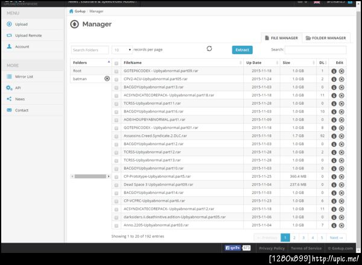The width and height of the screenshot is (362, 265).
Task: Check the box for TCRSS part11.rar
Action: pyautogui.click(x=116, y=104)
